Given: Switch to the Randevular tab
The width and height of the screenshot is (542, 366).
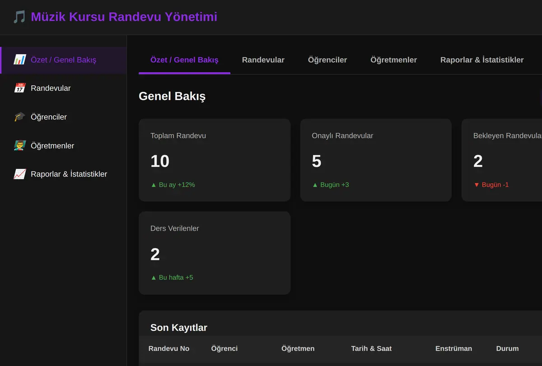Looking at the screenshot, I should pos(263,60).
